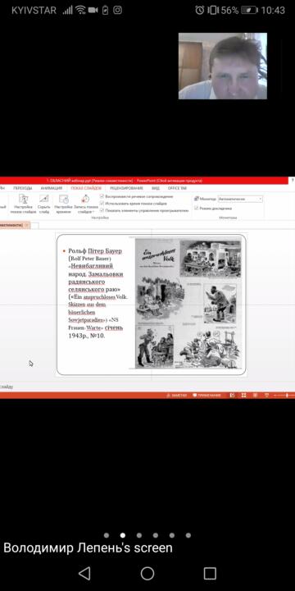Click the Normal view status bar icon
The image size is (295, 591).
click(232, 395)
